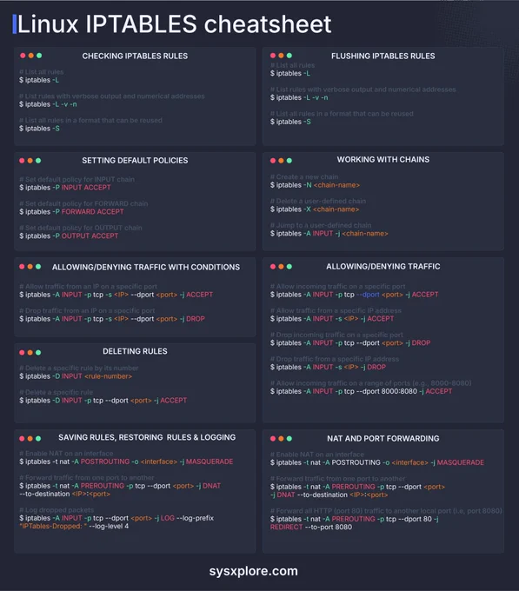Click green dot in Allowing/Denying Traffic With Conditions panel

(x=38, y=267)
